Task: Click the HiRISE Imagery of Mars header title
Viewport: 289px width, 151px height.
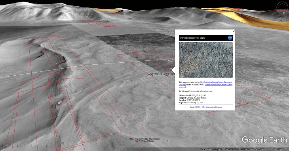Action: (x=192, y=38)
